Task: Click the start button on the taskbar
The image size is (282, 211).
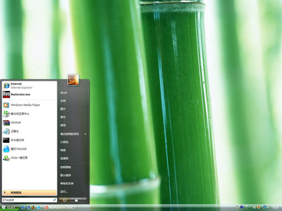Action: [x=9, y=207]
